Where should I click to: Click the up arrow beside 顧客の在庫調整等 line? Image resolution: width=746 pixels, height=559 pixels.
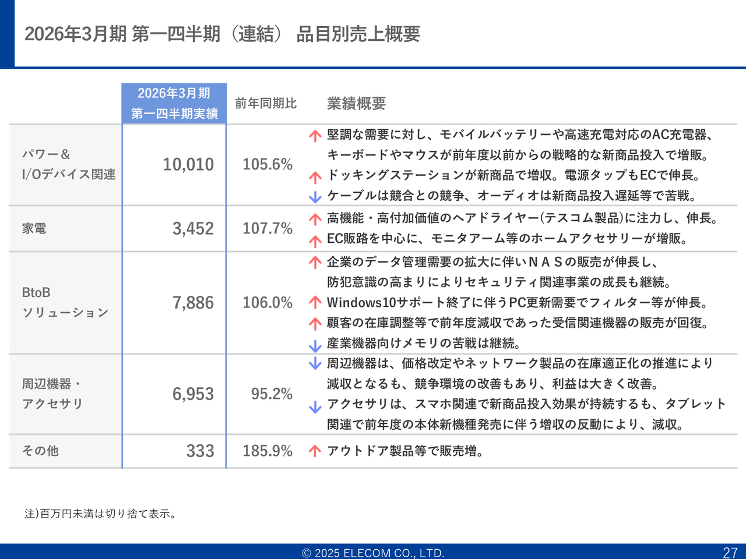(315, 323)
